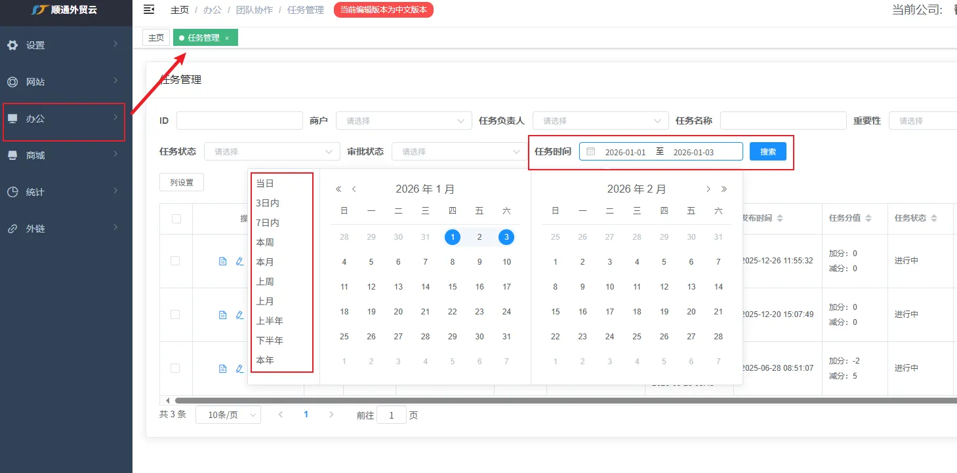The height and width of the screenshot is (473, 957).
Task: Click the 任务名称 input field
Action: pos(783,121)
